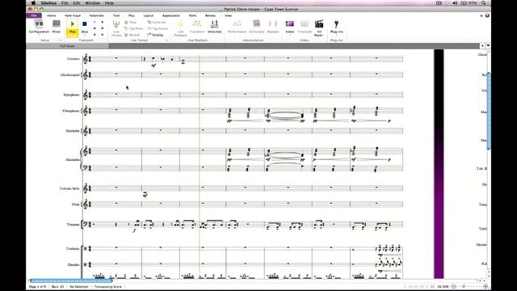Click the Transform Live Playback icon
Screen dimensions: 517x291
point(197,24)
